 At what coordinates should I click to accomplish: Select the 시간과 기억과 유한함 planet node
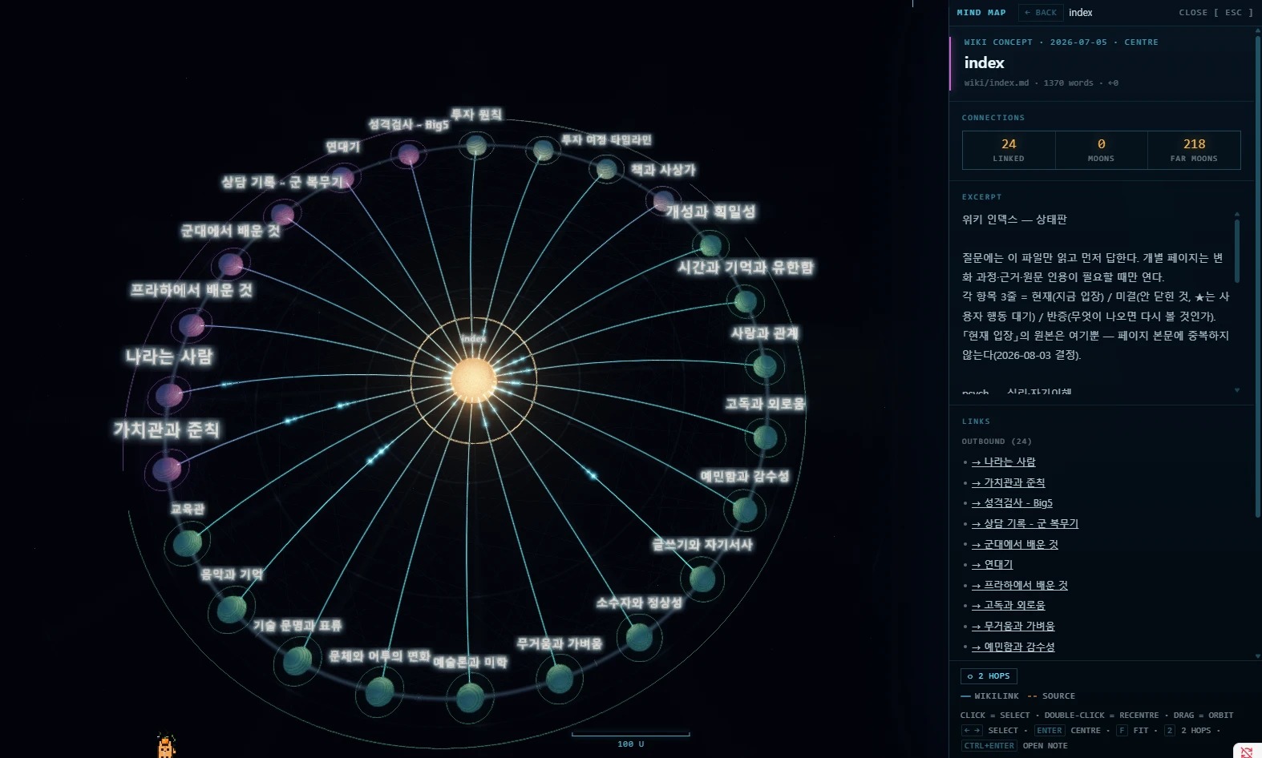pos(746,301)
